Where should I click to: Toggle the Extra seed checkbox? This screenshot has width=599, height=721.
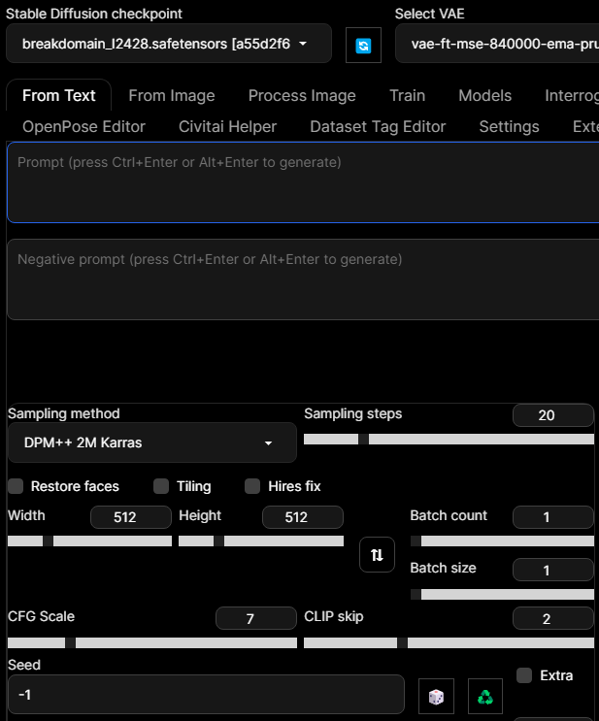(524, 675)
